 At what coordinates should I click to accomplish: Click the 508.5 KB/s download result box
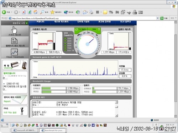pos(54,52)
